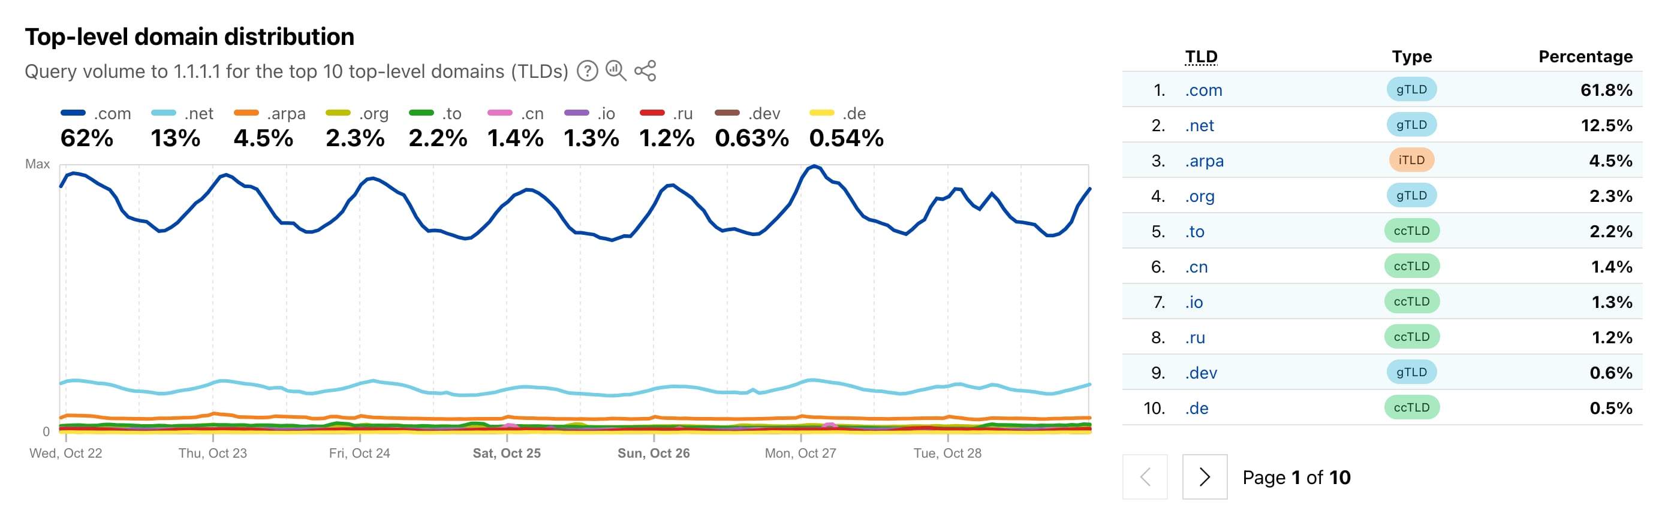The height and width of the screenshot is (520, 1662).
Task: Click the .org legend color swatch
Action: coord(338,113)
